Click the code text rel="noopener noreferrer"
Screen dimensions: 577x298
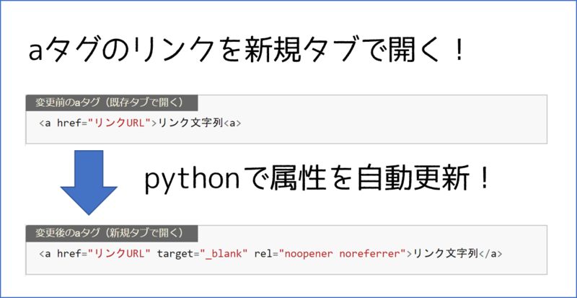330,254
